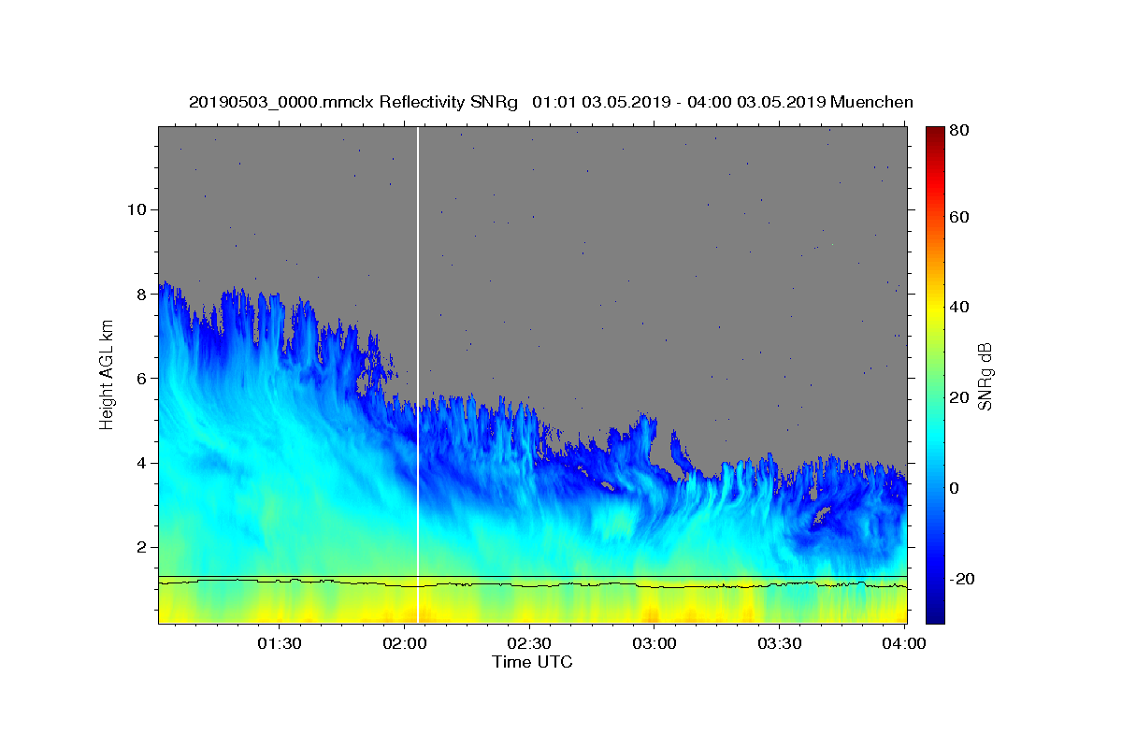Click the 04:00 time tick label
Screen dimensions: 1122x748
(x=904, y=644)
